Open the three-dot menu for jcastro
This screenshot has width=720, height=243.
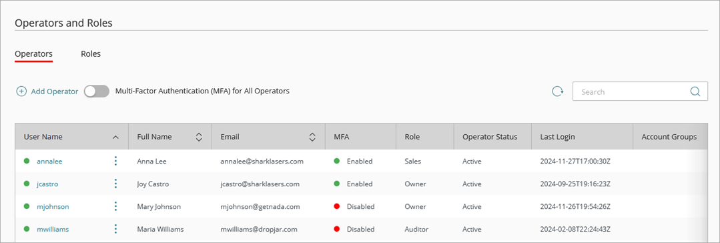115,184
